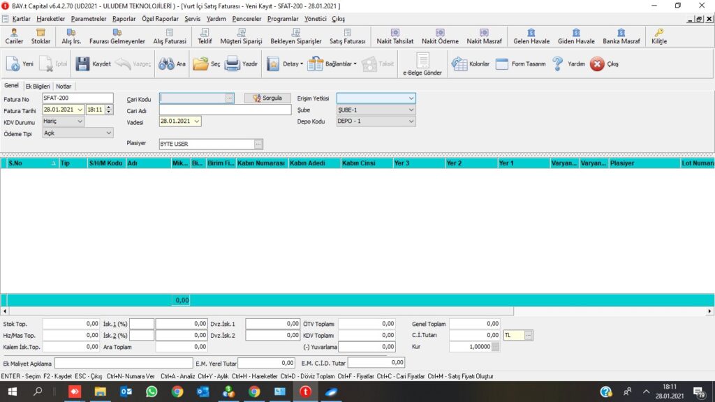Open the Cariler toolbar icon

click(x=14, y=36)
